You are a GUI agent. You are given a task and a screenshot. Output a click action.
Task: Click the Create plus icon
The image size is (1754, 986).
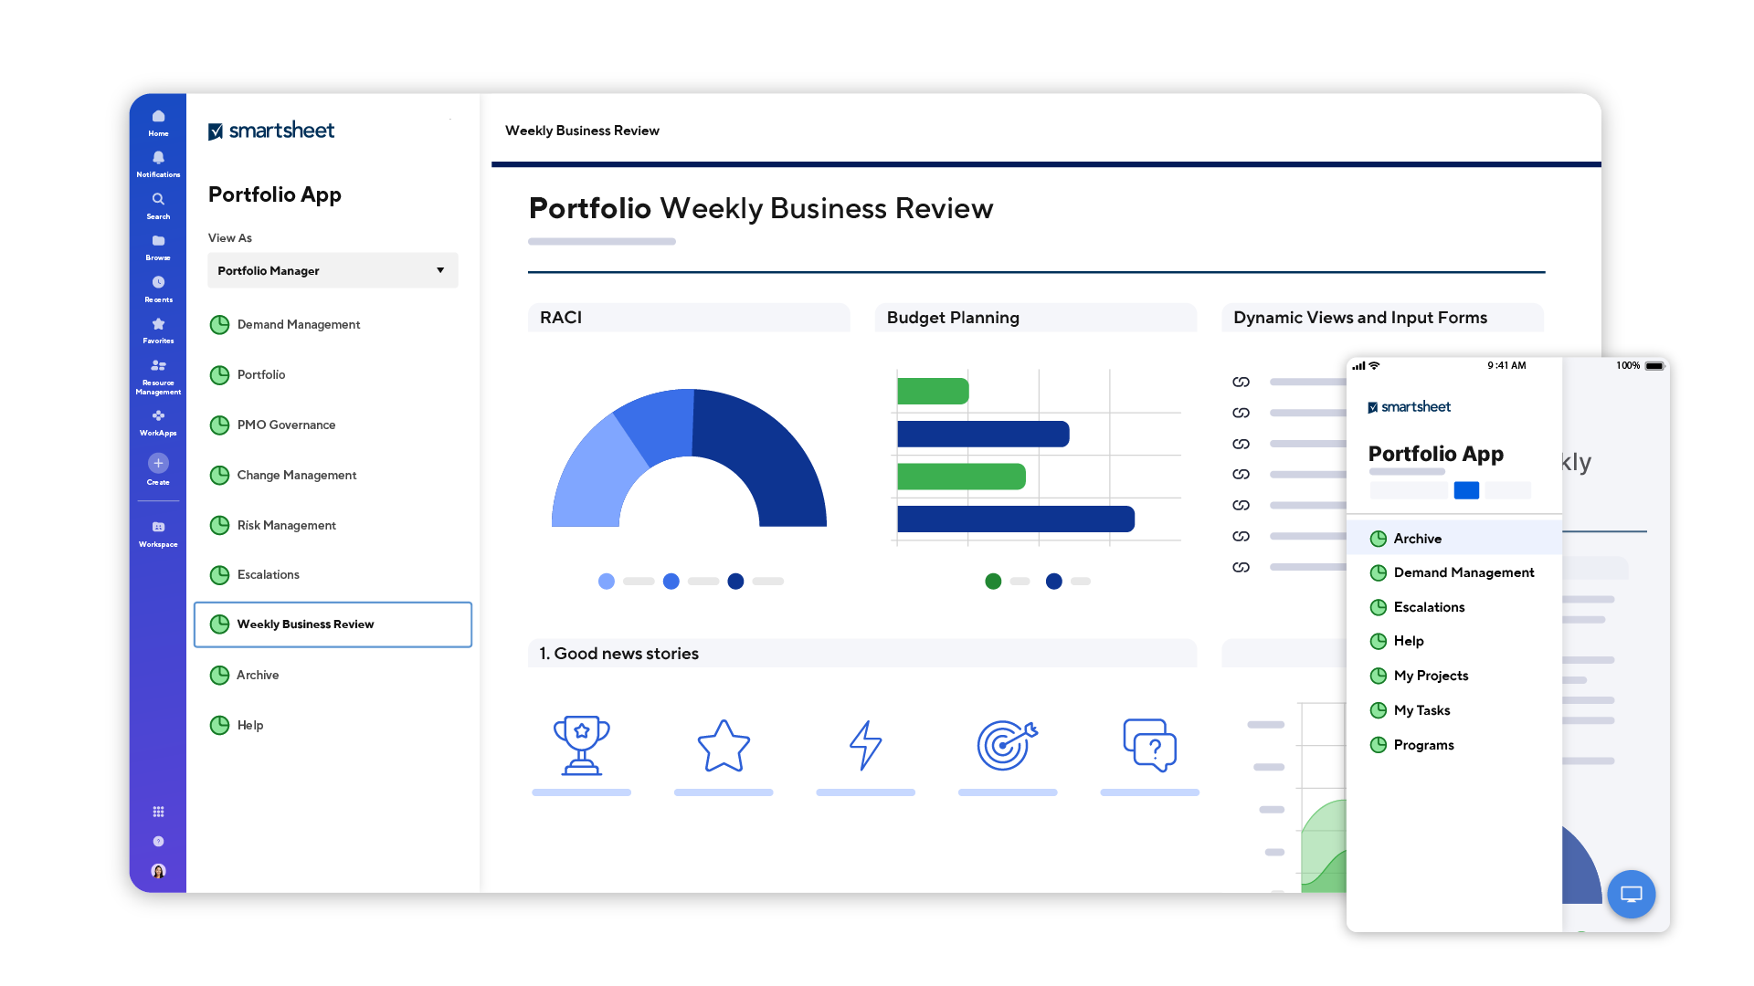pyautogui.click(x=158, y=465)
